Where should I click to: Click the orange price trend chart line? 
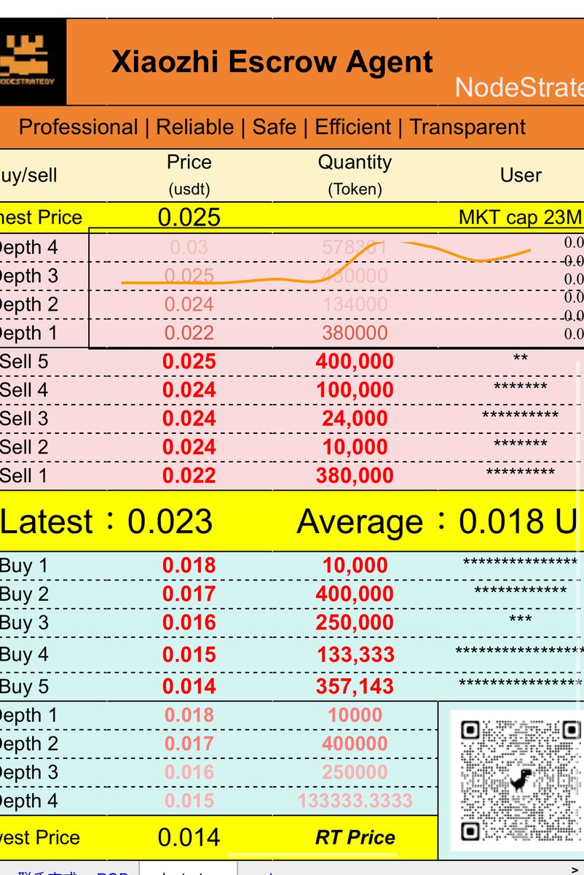click(326, 264)
